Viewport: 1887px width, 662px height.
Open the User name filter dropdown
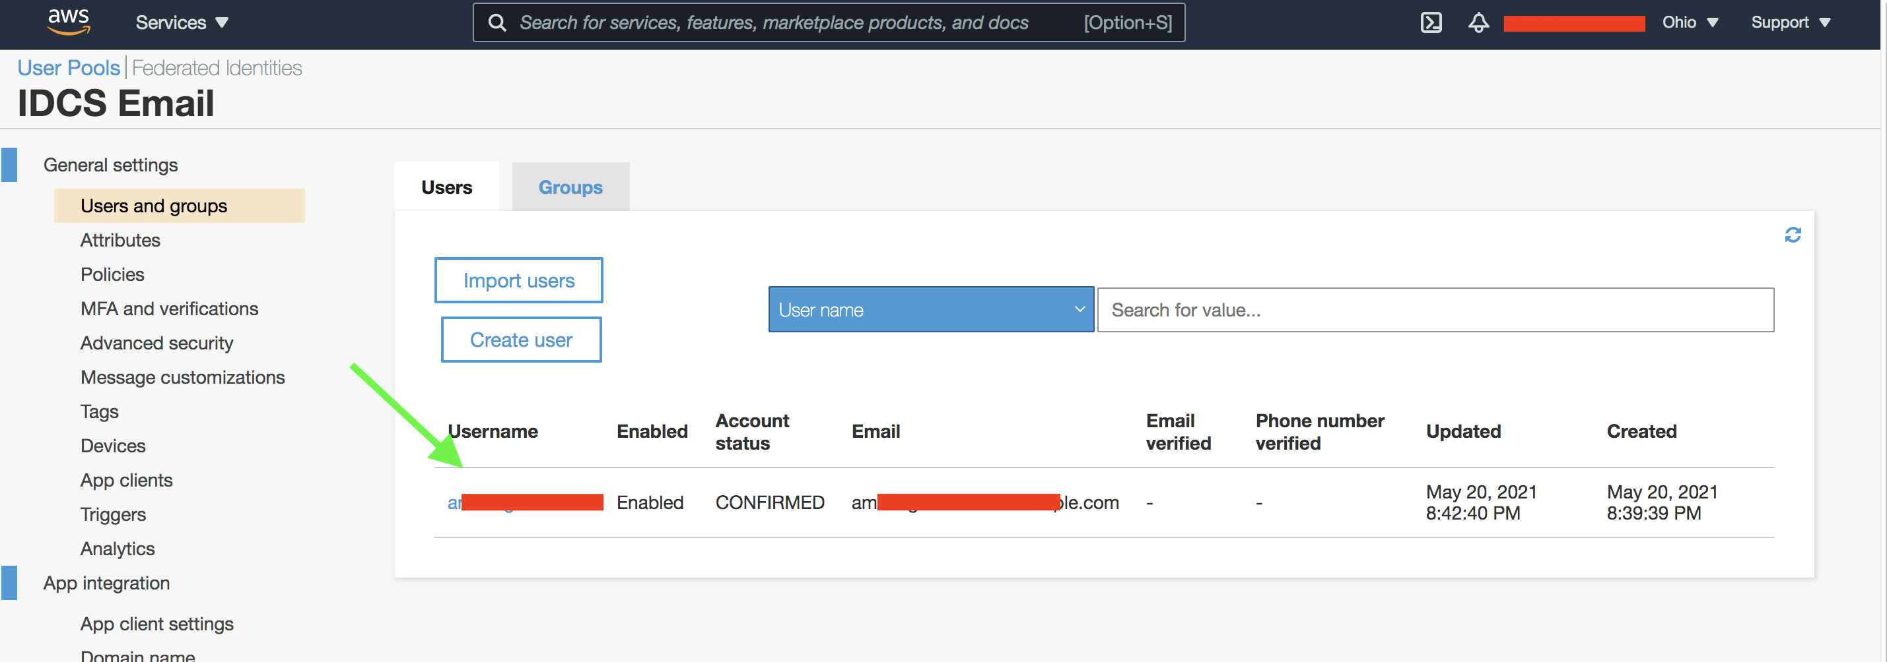pyautogui.click(x=930, y=310)
